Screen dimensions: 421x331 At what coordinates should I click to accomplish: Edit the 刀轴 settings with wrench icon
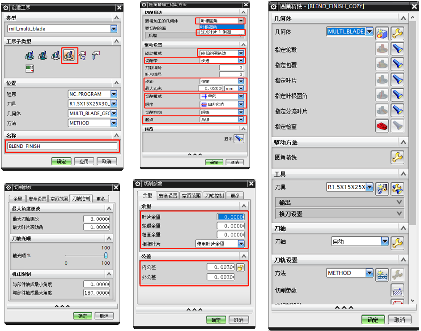coord(397,243)
